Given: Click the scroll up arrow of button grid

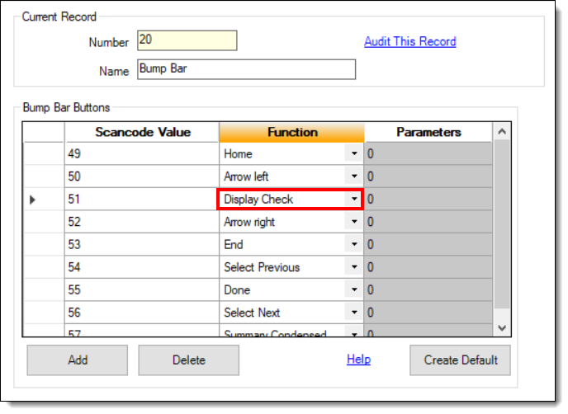Looking at the screenshot, I should [502, 132].
